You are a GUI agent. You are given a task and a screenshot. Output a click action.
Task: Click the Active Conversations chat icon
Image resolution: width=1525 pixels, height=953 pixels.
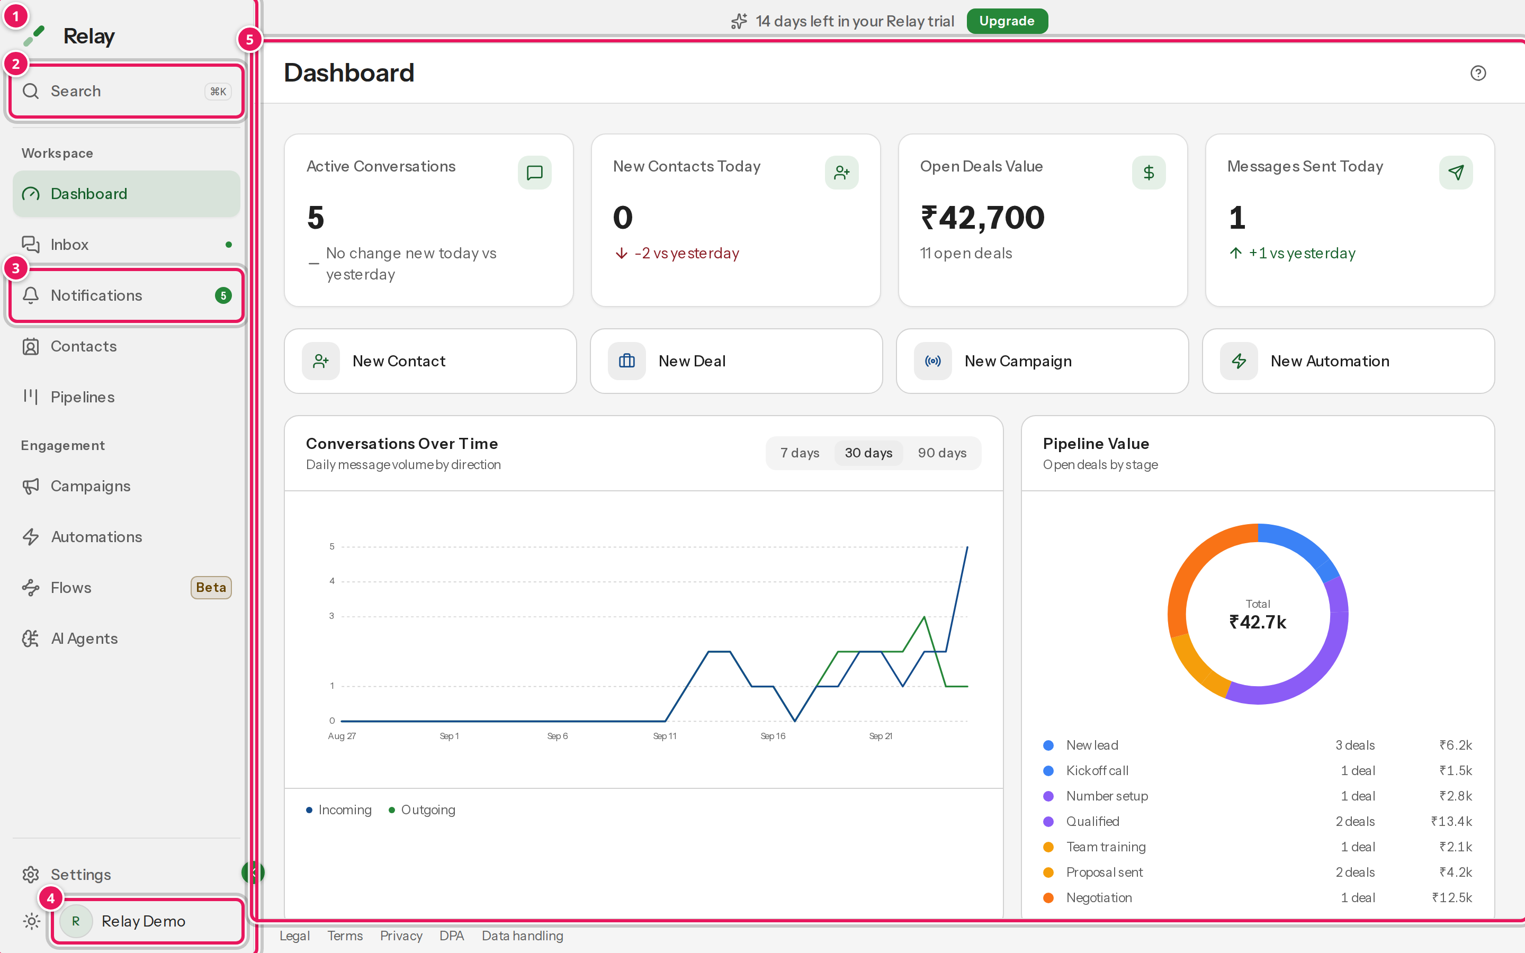pyautogui.click(x=534, y=173)
